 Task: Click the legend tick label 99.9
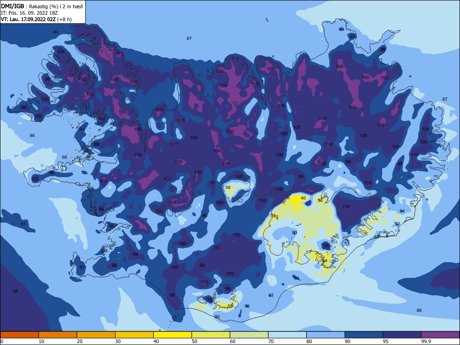tap(426, 341)
